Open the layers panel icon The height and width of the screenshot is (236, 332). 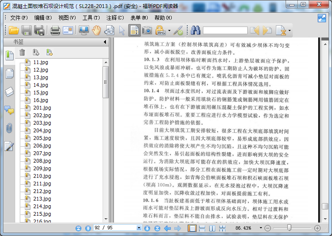pyautogui.click(x=9, y=92)
